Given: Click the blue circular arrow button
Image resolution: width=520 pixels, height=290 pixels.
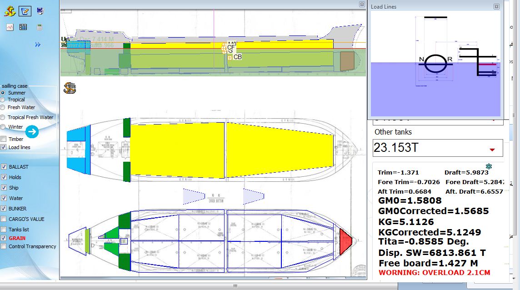Looking at the screenshot, I should [x=32, y=132].
